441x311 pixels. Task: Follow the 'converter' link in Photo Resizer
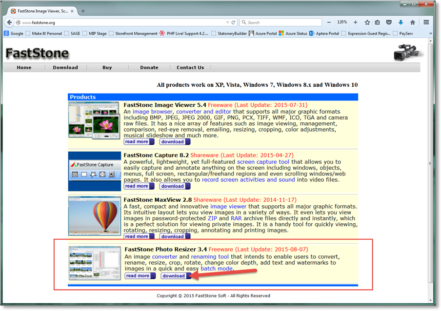click(164, 256)
